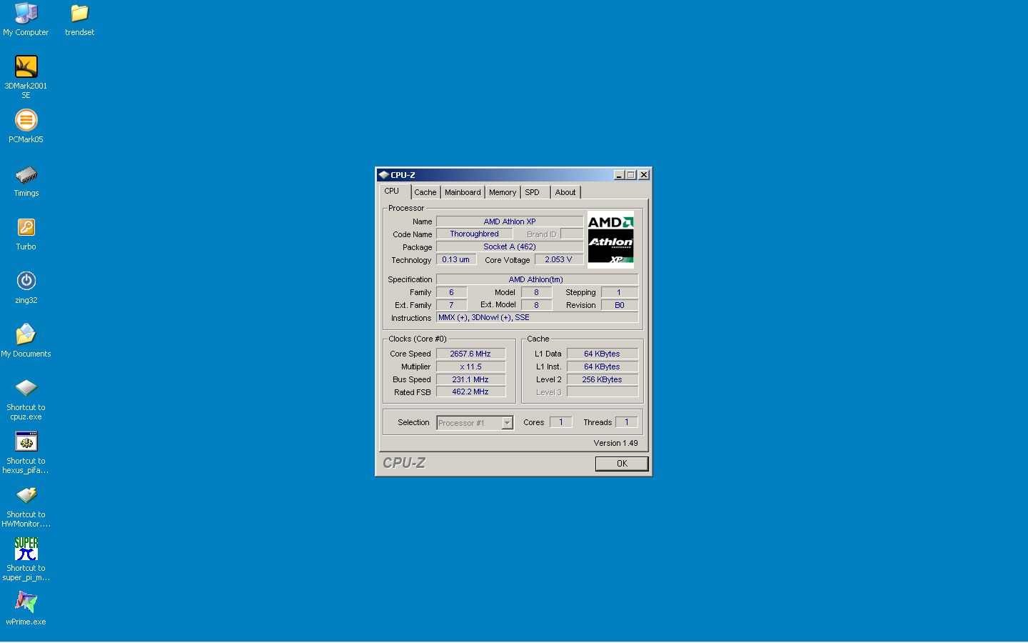Click the Name field AMD Athlon XP
This screenshot has height=643, width=1028.
[x=510, y=221]
